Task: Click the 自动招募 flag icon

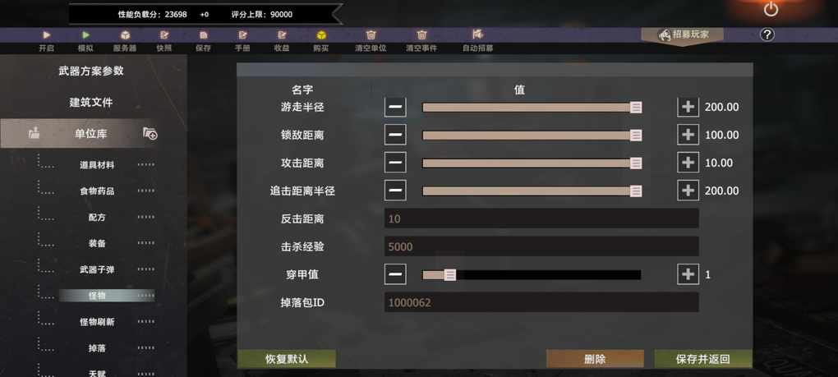Action: [x=477, y=34]
